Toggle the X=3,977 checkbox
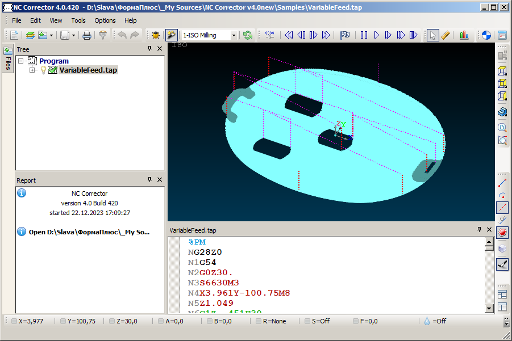512x341 pixels. pos(14,321)
